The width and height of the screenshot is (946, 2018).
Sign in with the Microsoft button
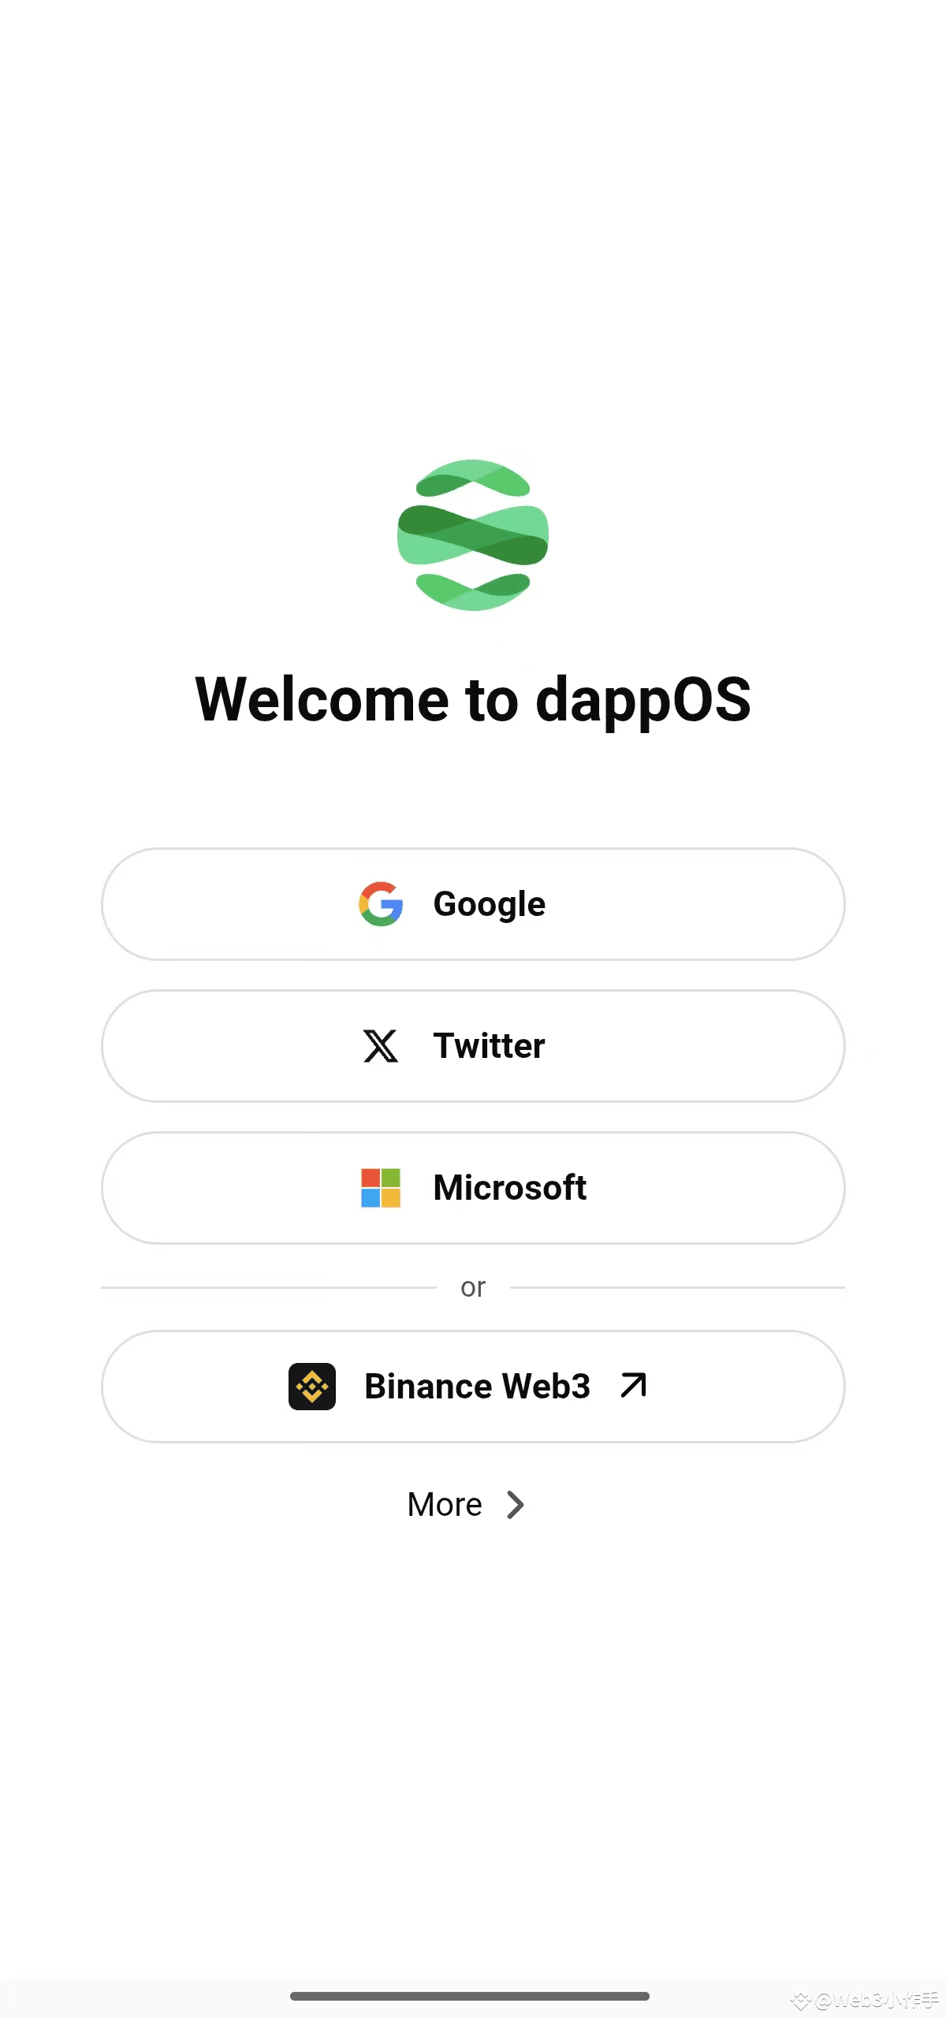[x=473, y=1188]
